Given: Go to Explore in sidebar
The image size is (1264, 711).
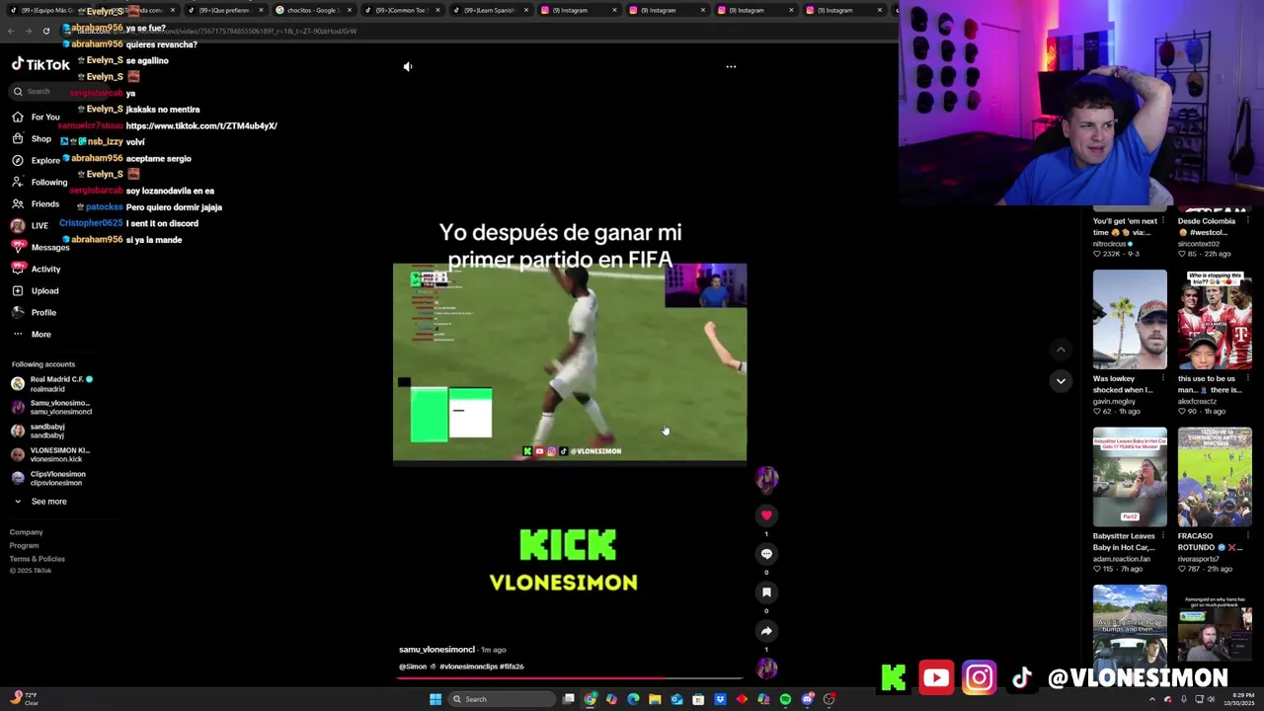Looking at the screenshot, I should point(36,160).
